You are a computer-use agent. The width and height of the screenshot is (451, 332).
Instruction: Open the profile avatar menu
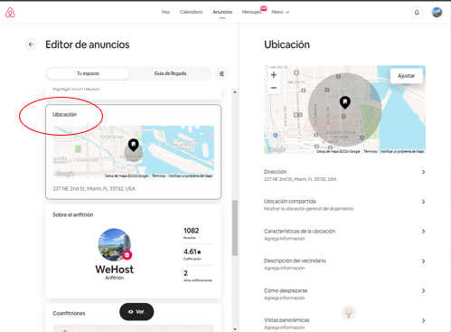pyautogui.click(x=437, y=13)
